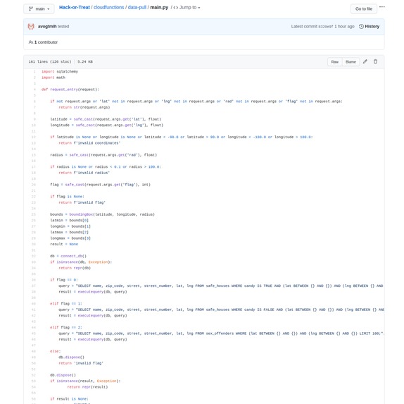Image resolution: width=404 pixels, height=404 pixels.
Task: Click the Go to file button
Action: point(364,8)
